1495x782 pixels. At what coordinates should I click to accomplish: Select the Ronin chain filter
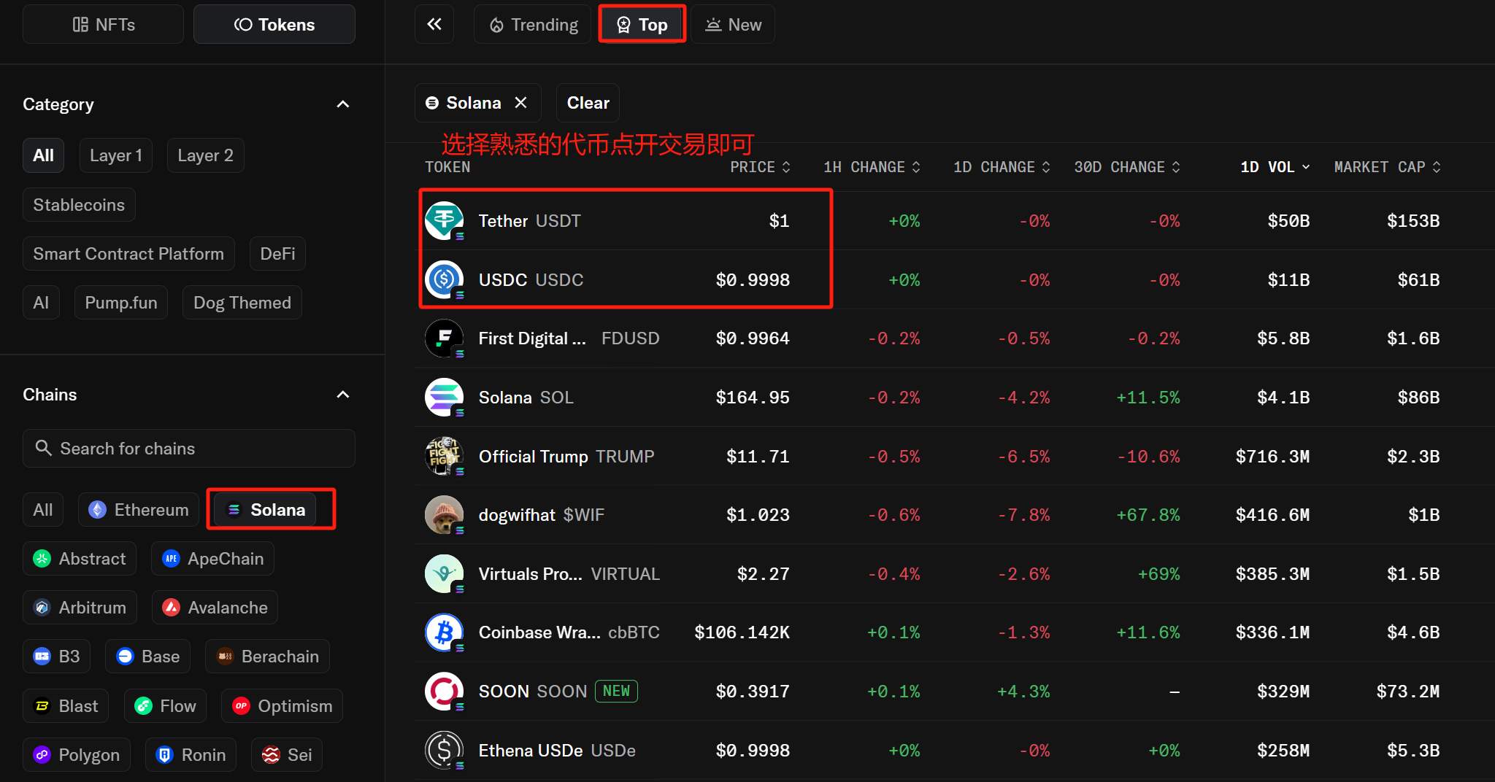[x=191, y=755]
